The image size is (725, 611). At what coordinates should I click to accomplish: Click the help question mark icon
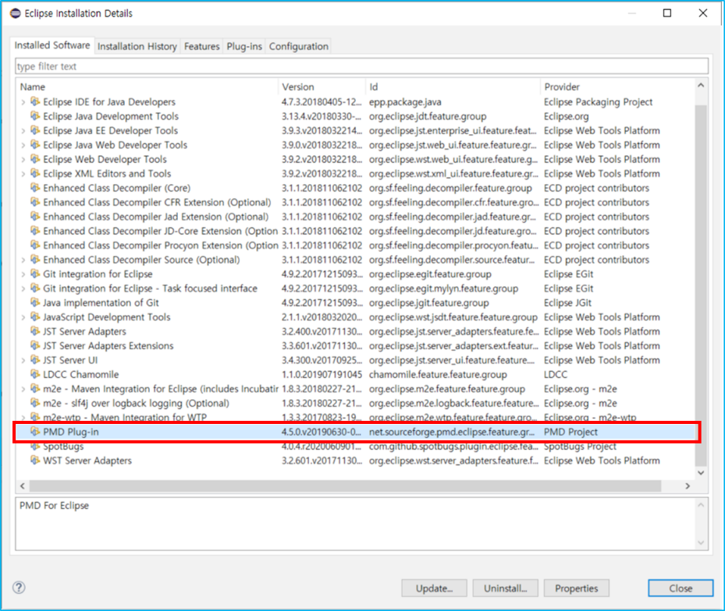point(19,588)
